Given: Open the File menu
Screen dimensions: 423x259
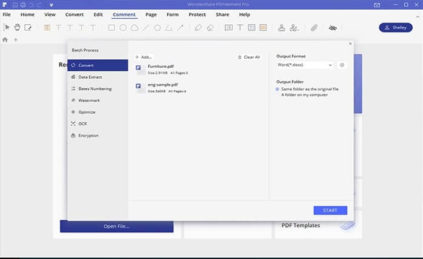Looking at the screenshot, I should tap(7, 15).
